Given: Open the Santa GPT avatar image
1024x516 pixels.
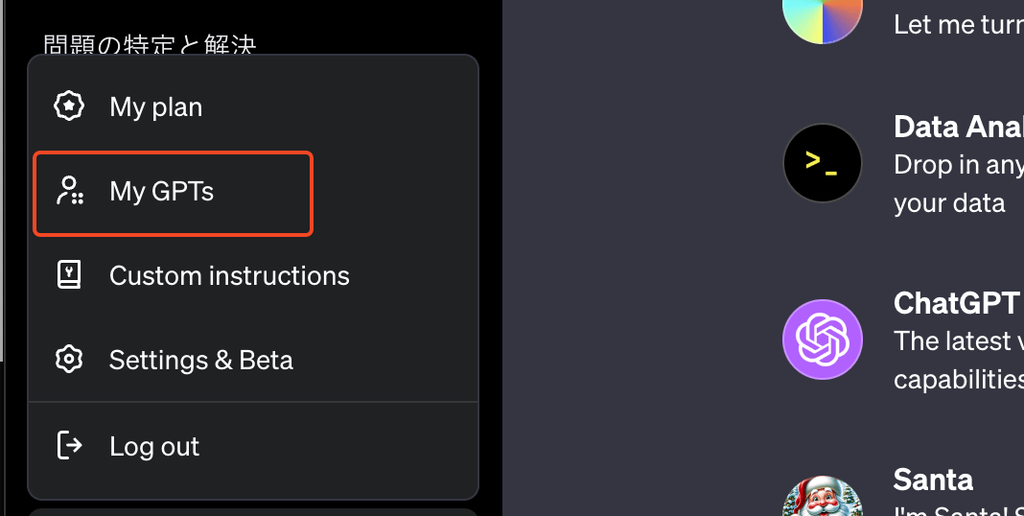Looking at the screenshot, I should coord(823,496).
